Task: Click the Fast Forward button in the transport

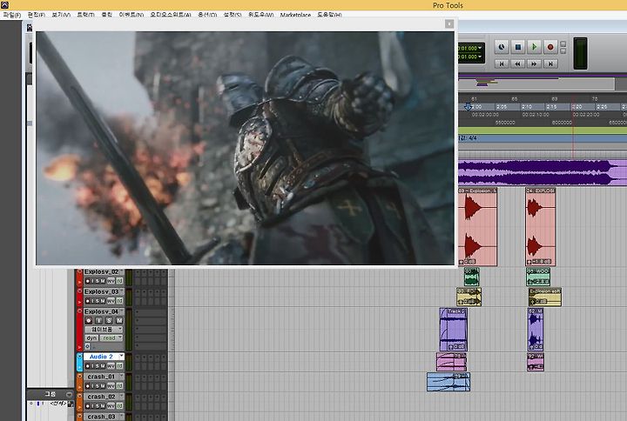Action: tap(534, 63)
